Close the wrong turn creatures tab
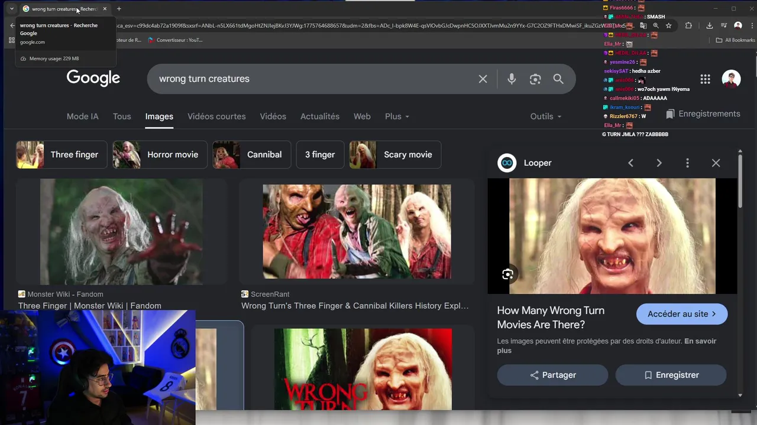Screen dimensions: 757x425 [105, 9]
